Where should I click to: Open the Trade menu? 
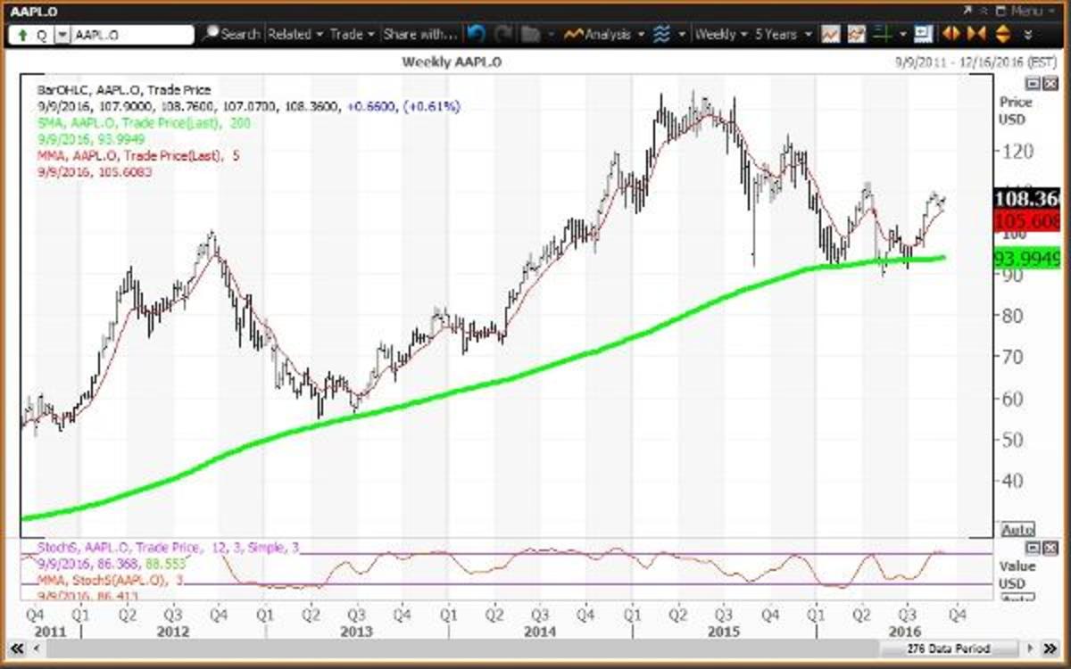point(352,35)
